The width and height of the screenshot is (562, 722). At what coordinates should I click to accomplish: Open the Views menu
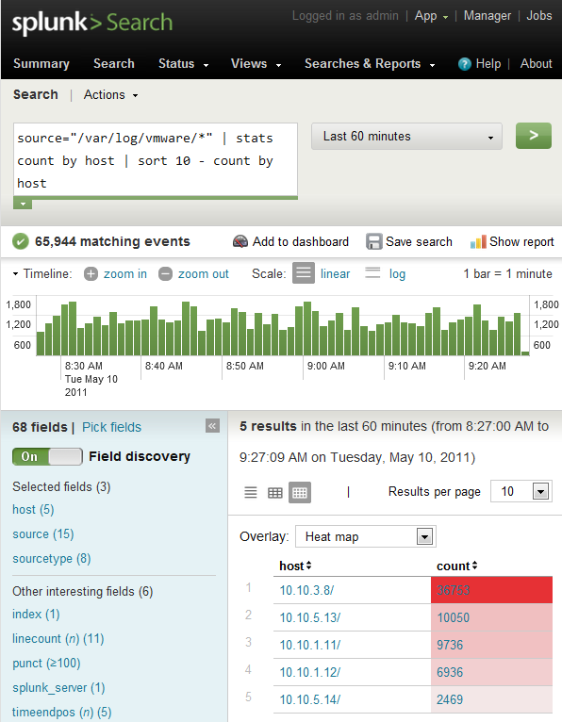tap(256, 64)
